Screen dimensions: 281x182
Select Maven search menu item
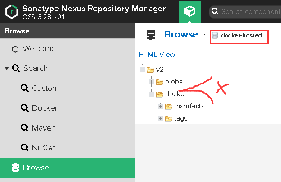click(44, 128)
